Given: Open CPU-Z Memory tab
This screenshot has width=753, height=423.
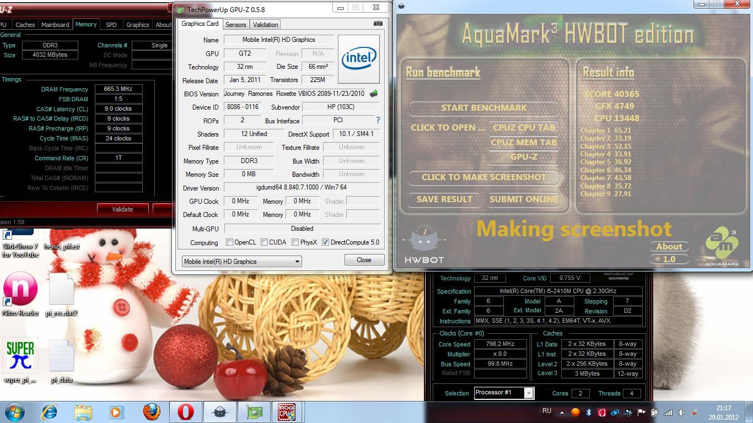Looking at the screenshot, I should 85,24.
